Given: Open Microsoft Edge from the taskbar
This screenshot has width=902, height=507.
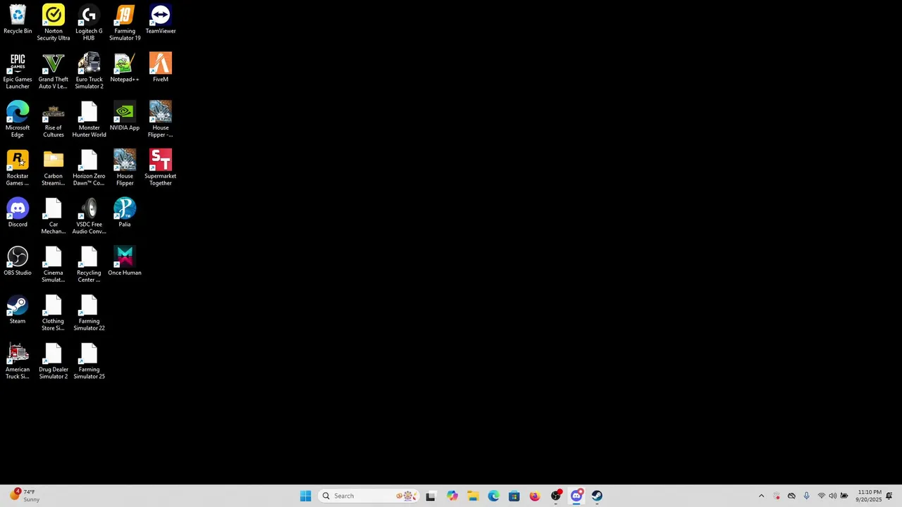Looking at the screenshot, I should [493, 496].
